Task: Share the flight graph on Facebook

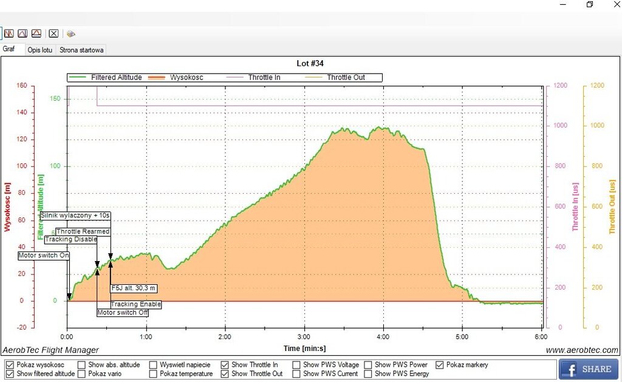Action: (588, 369)
